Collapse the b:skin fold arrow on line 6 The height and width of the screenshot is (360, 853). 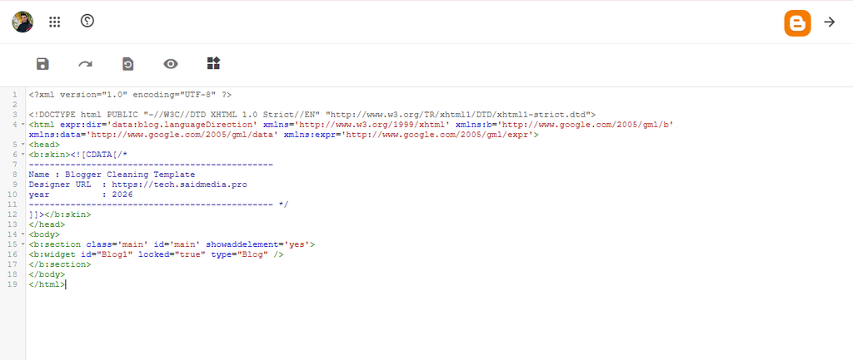tap(22, 155)
